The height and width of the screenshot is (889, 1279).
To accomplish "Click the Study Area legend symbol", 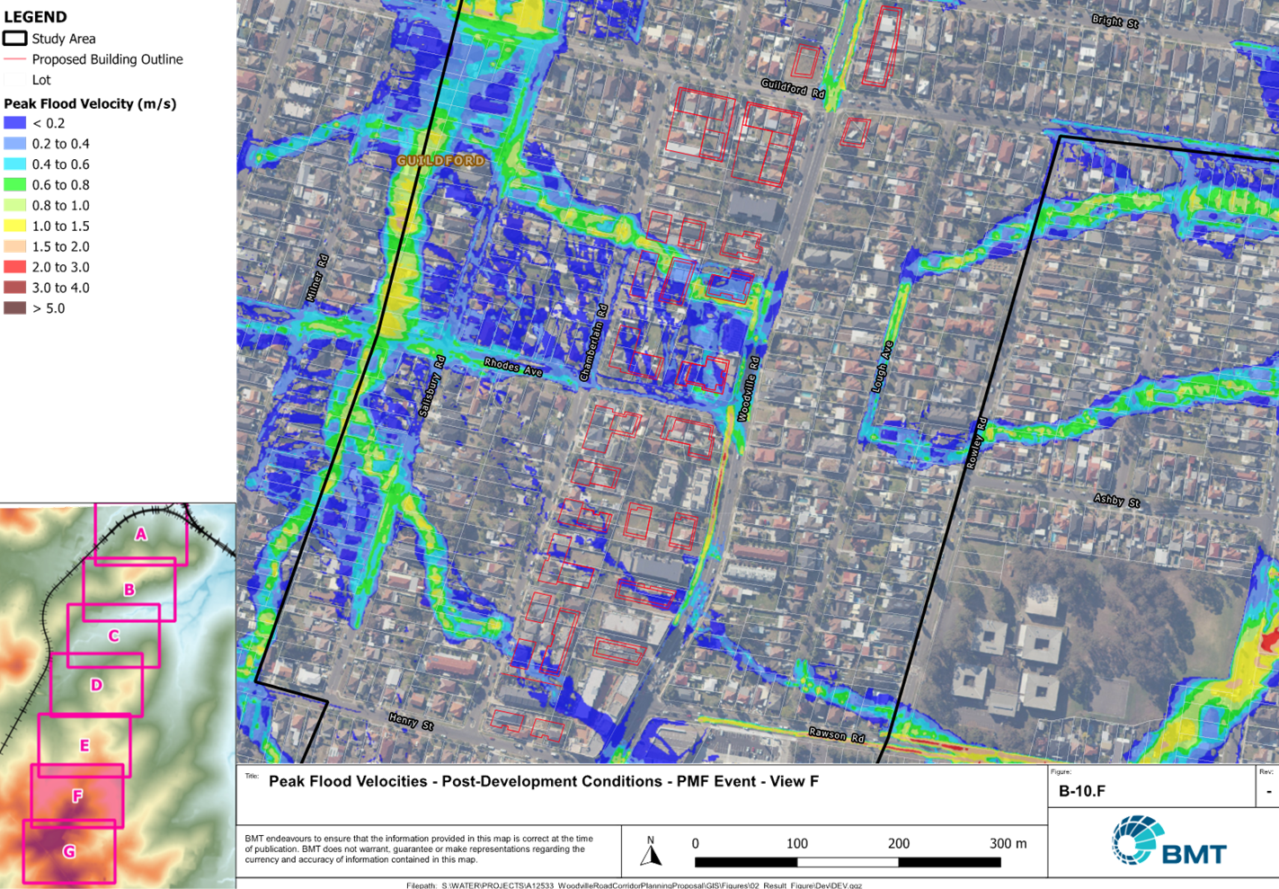I will 14,39.
